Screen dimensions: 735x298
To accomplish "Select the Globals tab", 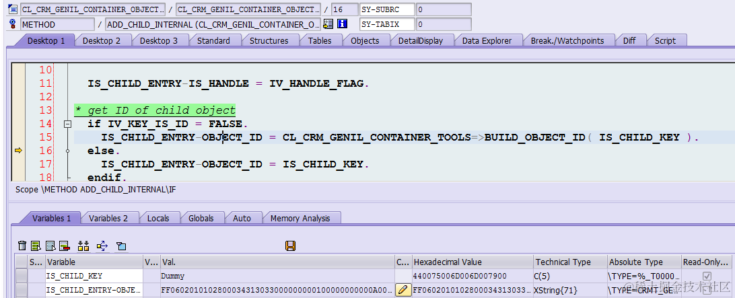I will coord(201,219).
